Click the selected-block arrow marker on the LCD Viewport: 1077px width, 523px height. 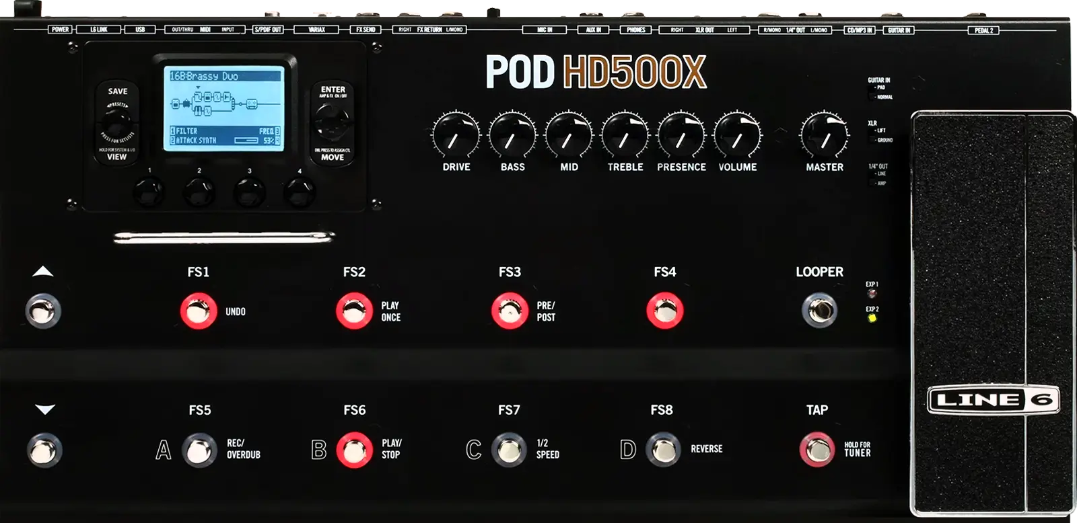pos(198,87)
